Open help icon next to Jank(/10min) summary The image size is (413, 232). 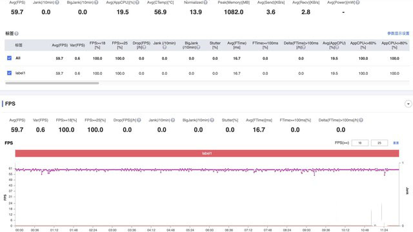[57, 3]
